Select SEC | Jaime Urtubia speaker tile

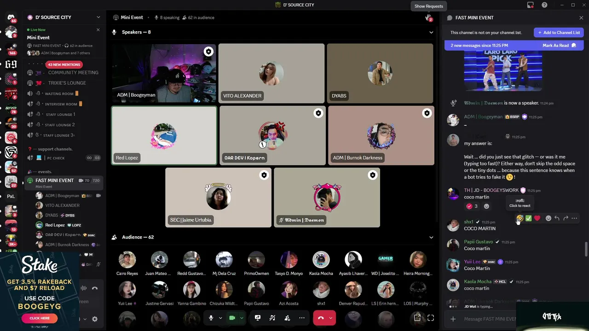[x=218, y=198]
